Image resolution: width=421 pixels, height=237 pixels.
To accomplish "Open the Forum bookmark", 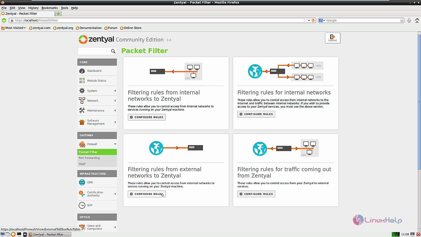I will [111, 28].
